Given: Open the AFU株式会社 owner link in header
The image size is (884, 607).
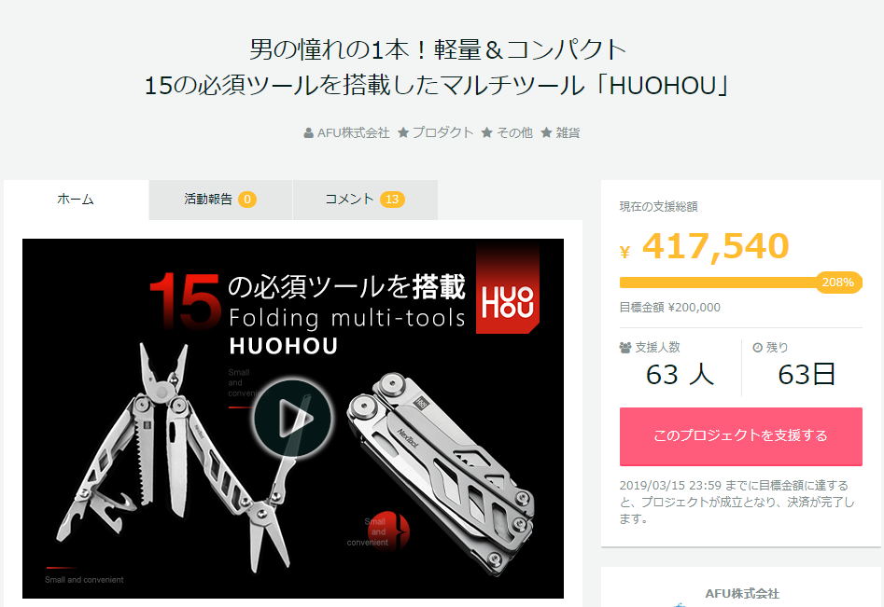Looking at the screenshot, I should (x=353, y=133).
